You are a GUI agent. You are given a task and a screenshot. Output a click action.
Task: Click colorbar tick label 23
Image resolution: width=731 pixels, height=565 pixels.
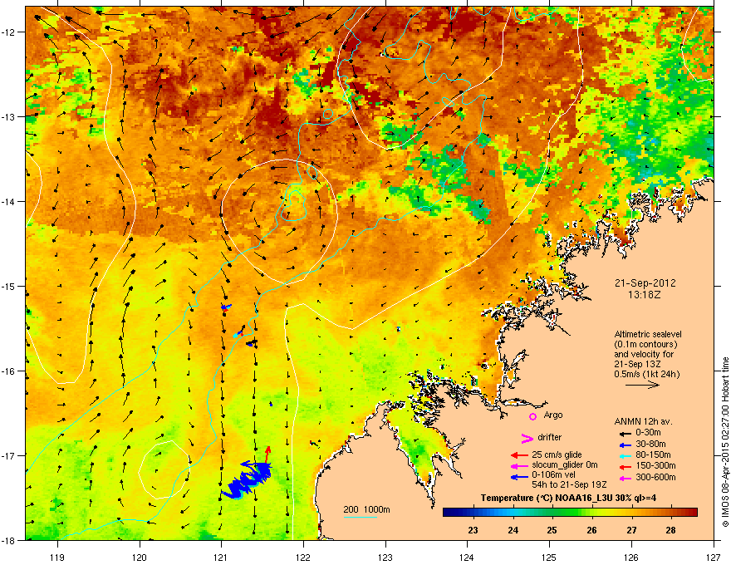473,530
